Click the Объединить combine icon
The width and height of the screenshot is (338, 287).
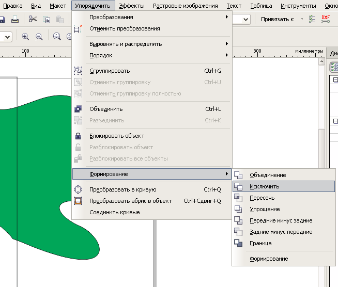(x=78, y=109)
